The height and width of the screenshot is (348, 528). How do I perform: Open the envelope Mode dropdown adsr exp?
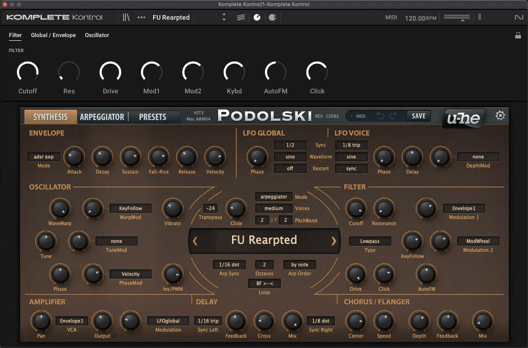(43, 157)
